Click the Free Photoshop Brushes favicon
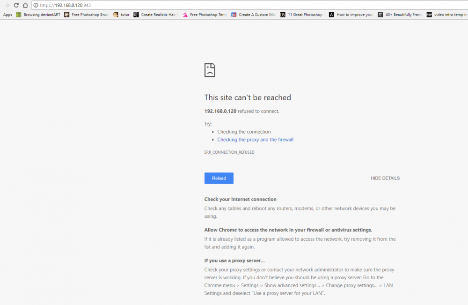 (x=67, y=15)
